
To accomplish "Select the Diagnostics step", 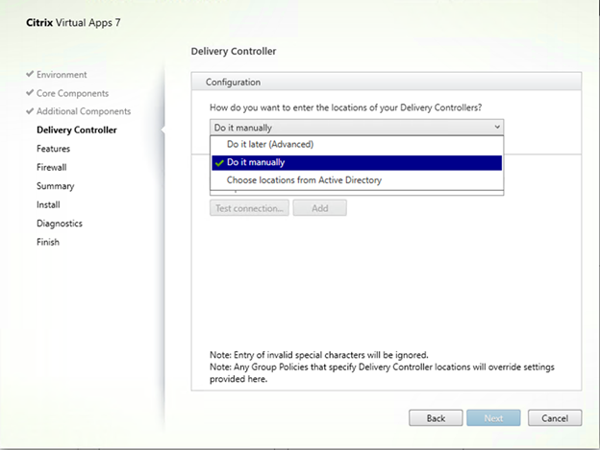I will pyautogui.click(x=60, y=224).
